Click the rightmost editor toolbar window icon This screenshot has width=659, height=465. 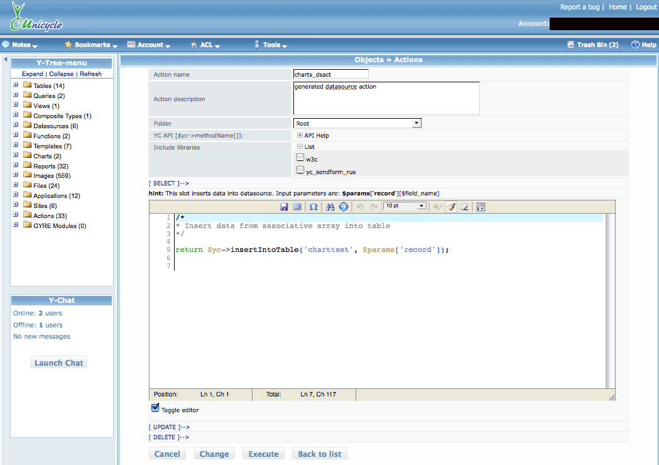481,207
